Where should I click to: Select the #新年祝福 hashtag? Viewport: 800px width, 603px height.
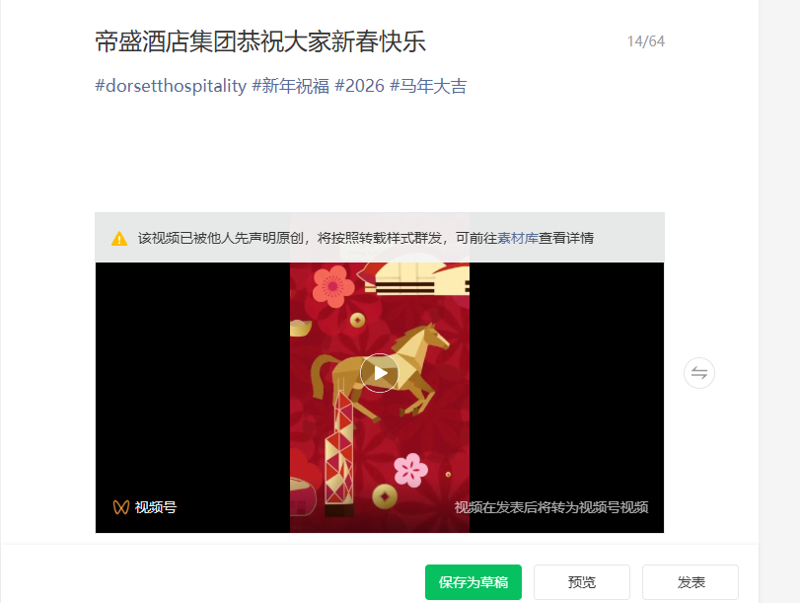[x=291, y=86]
